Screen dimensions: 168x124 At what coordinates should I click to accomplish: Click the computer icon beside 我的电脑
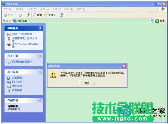[x=9, y=90]
